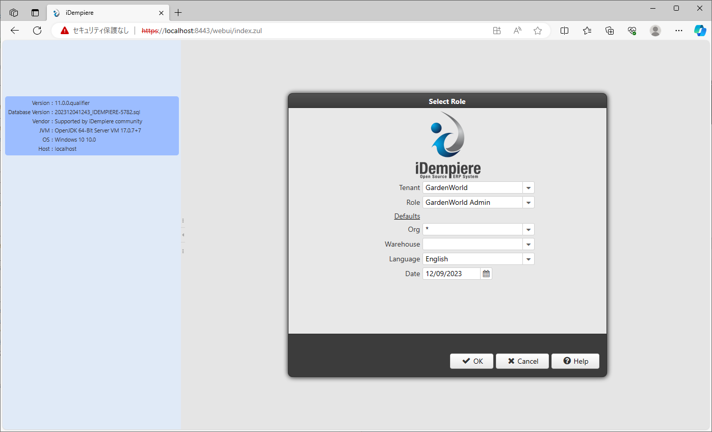Cancel the Select Role dialog
712x432 pixels.
tap(522, 361)
